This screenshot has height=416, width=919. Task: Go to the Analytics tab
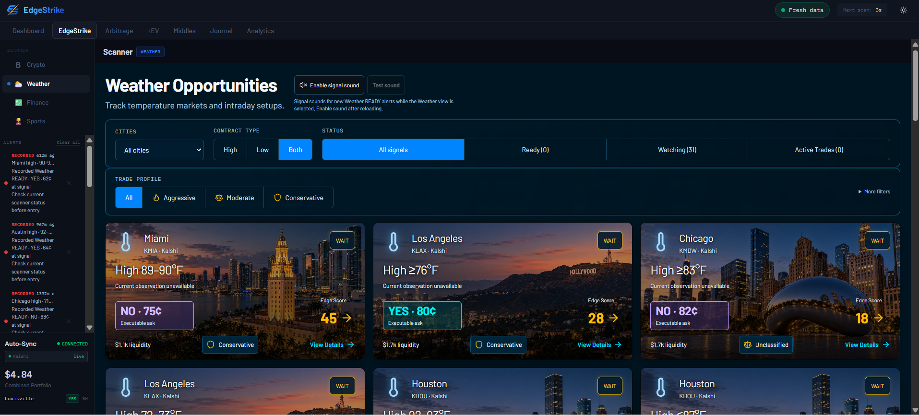(261, 31)
